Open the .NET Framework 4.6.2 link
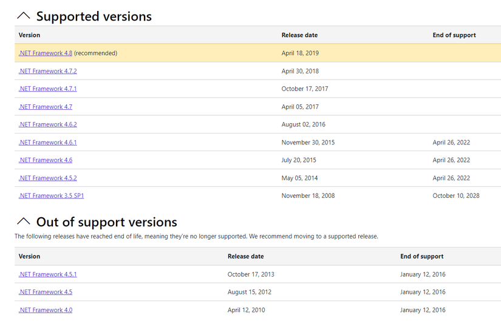The width and height of the screenshot is (501, 335). tap(47, 124)
